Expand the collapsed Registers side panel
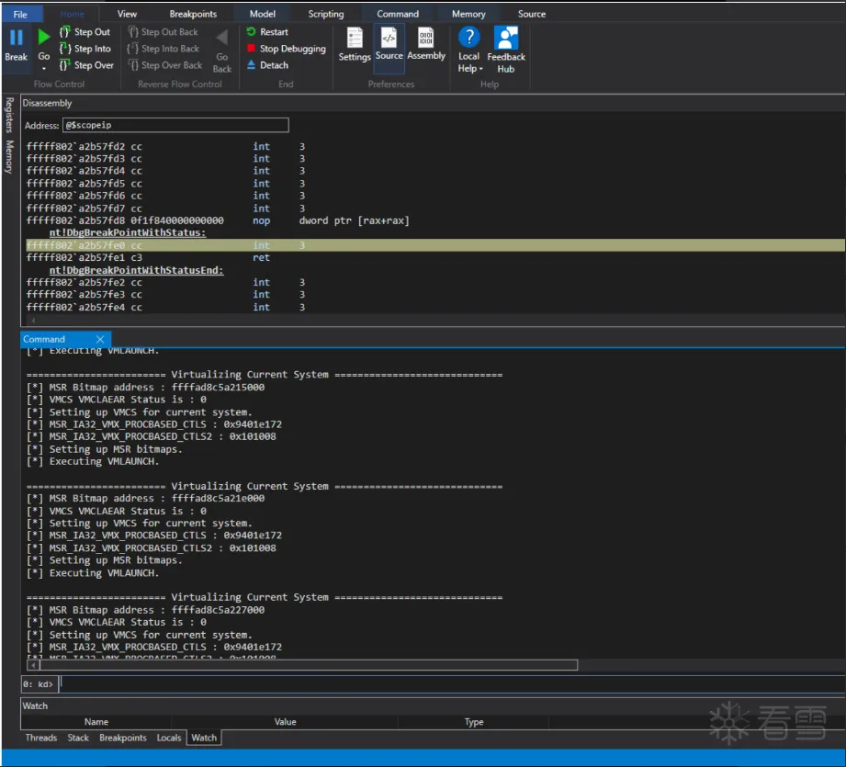 tap(9, 116)
